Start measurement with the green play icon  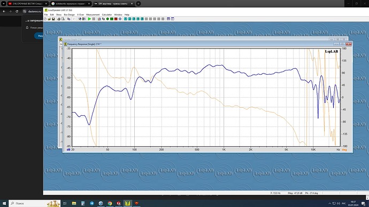point(89,19)
